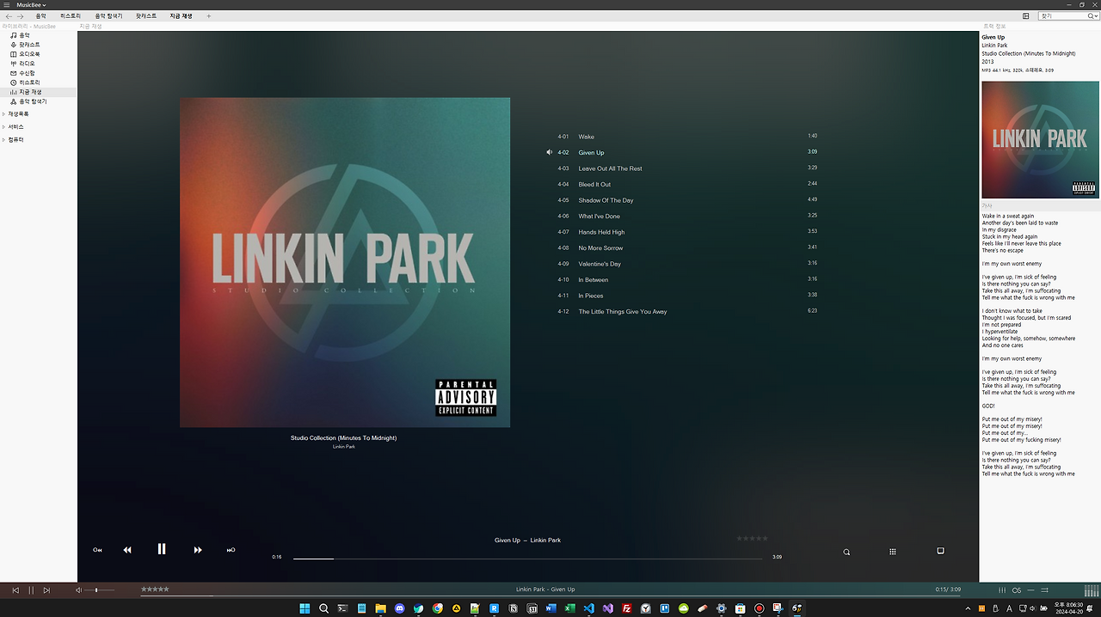The width and height of the screenshot is (1101, 617).
Task: Click the speaker icon next to Given Up
Action: (550, 152)
